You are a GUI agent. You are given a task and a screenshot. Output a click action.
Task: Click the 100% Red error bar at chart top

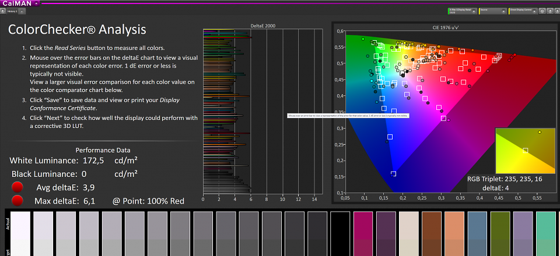tap(228, 37)
